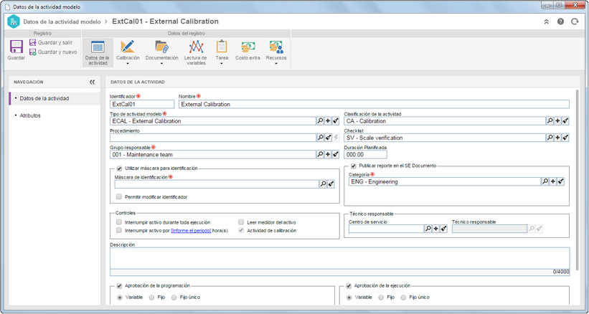
Task: Clear the Centro de servicio field
Action: 443,229
